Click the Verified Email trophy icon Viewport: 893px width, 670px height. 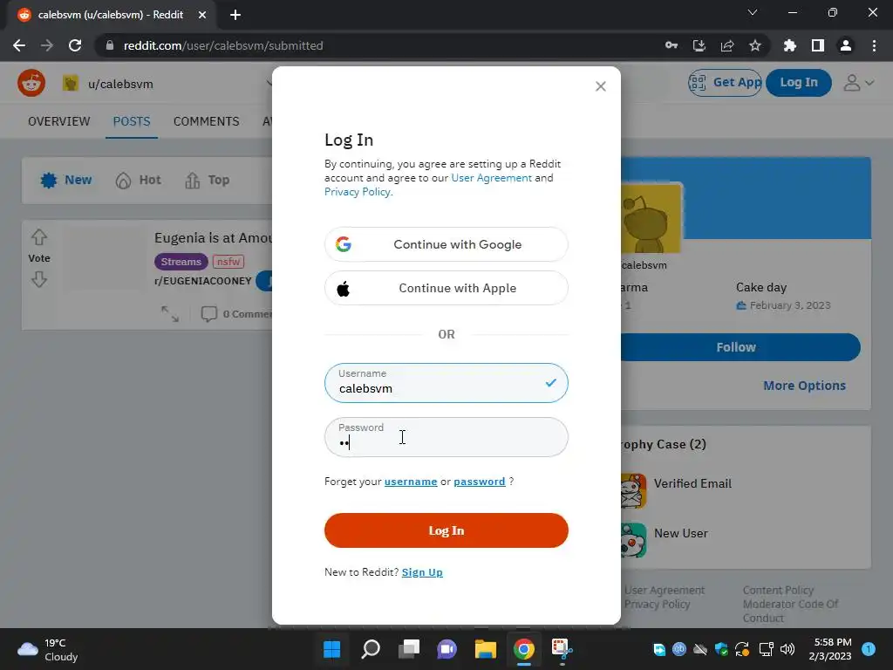(633, 490)
